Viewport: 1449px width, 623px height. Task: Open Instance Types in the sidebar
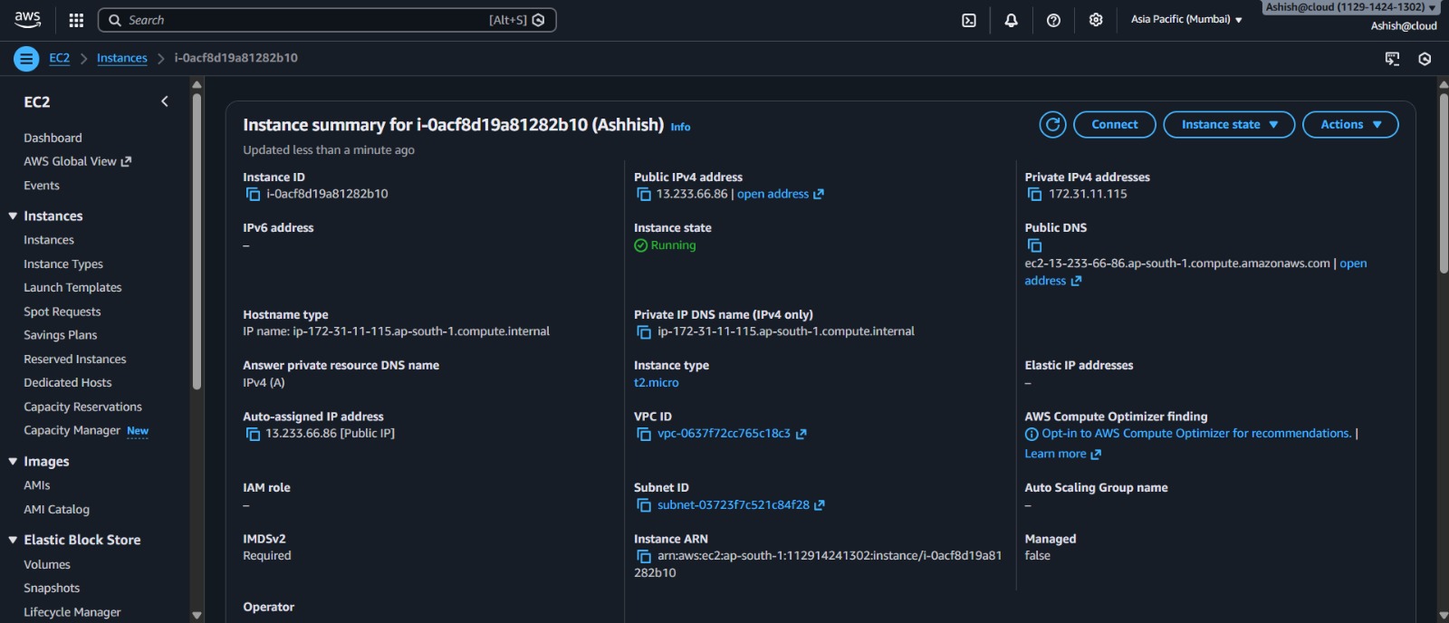(x=63, y=264)
